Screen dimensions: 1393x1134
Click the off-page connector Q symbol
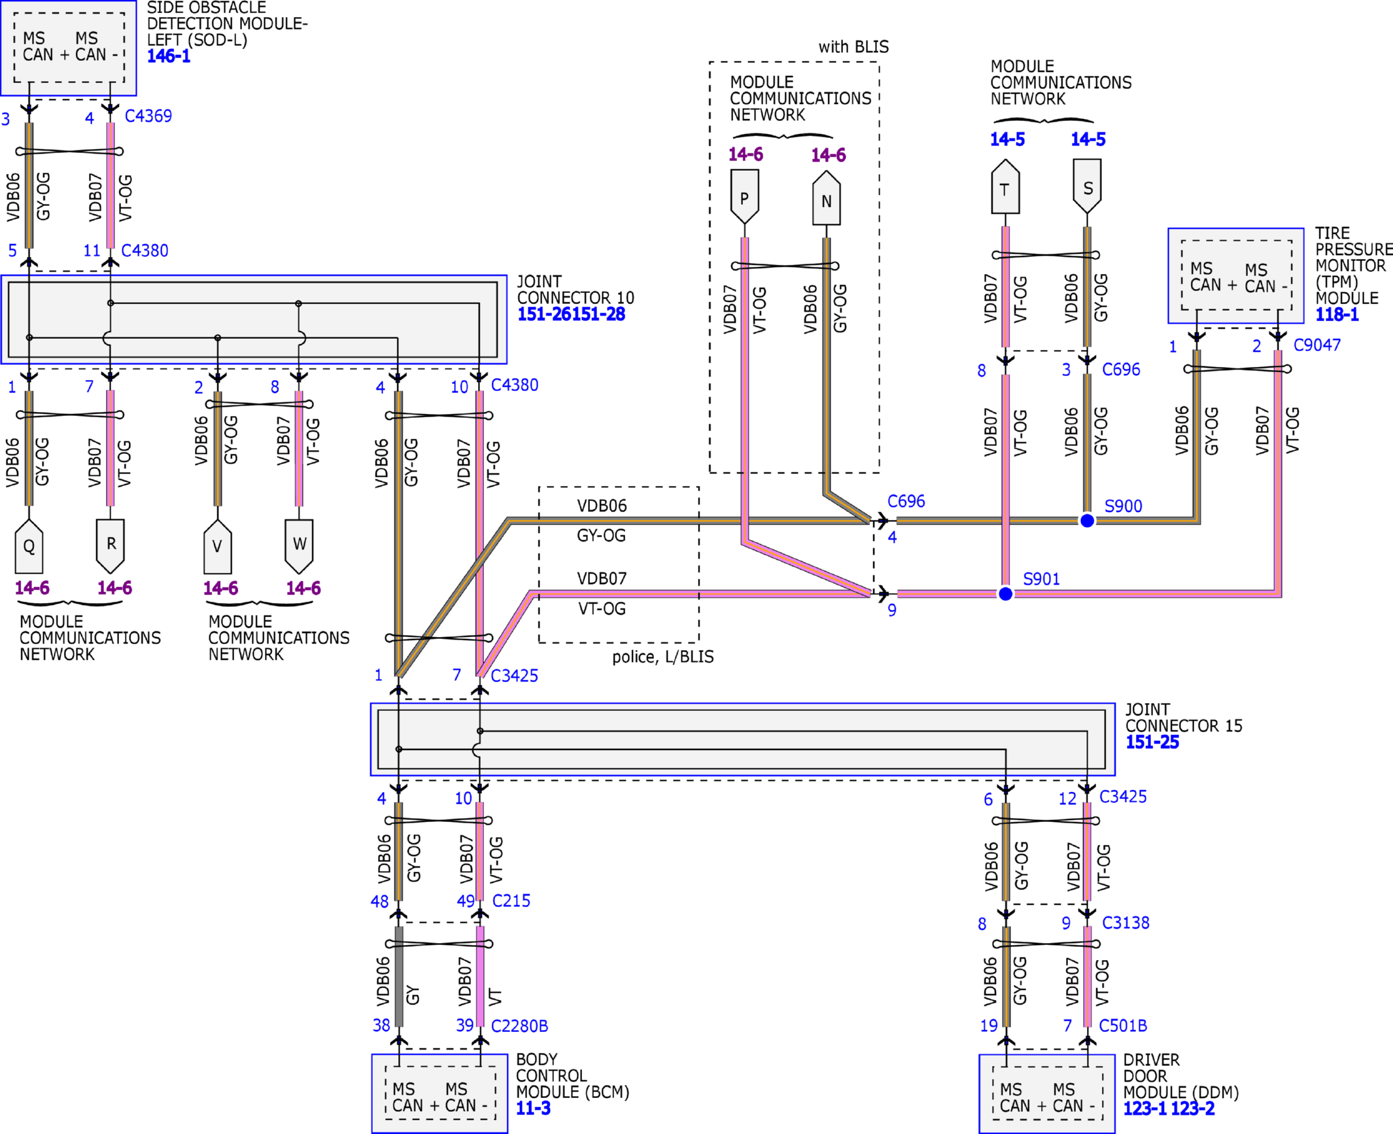click(29, 546)
